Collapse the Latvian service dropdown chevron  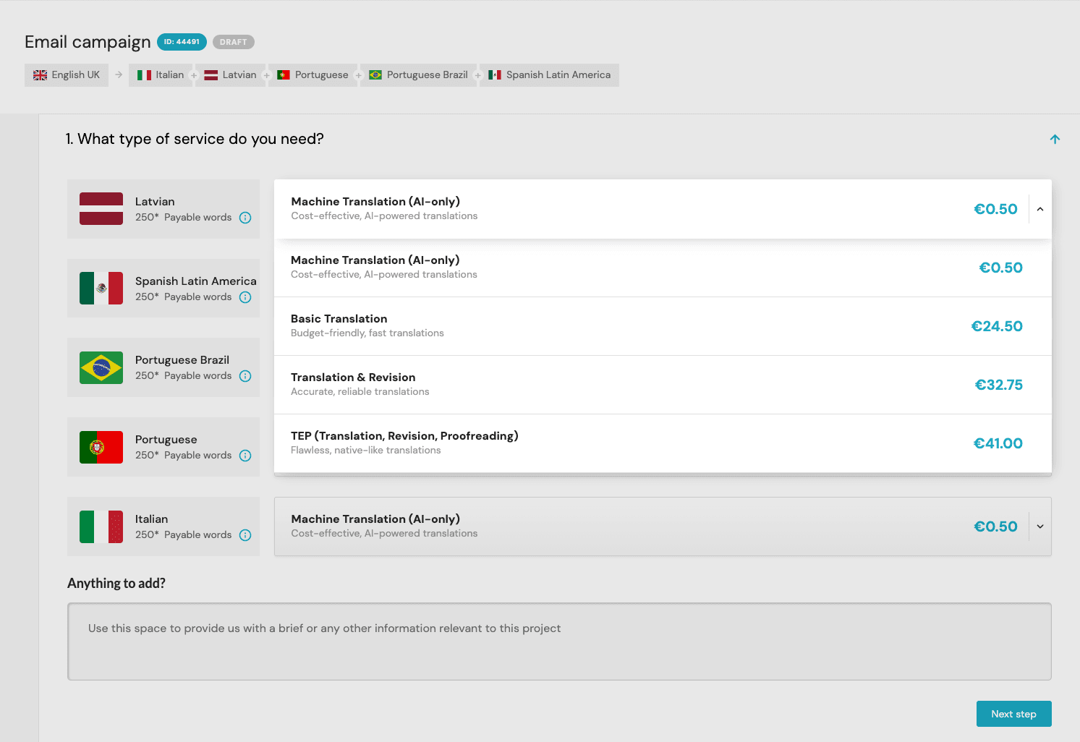1039,209
